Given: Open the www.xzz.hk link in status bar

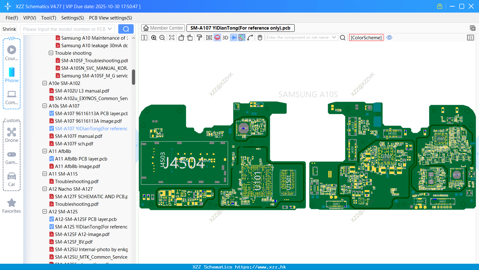Looking at the screenshot, I should (x=260, y=267).
